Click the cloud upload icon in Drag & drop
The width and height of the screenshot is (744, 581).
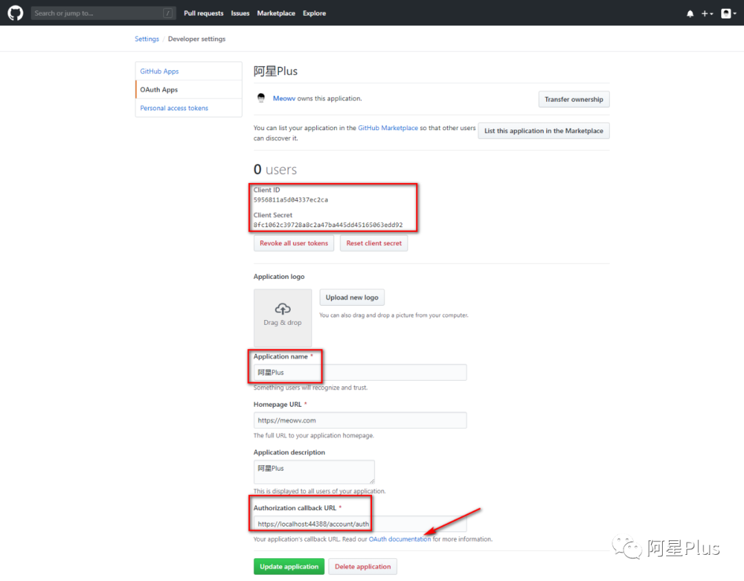283,309
